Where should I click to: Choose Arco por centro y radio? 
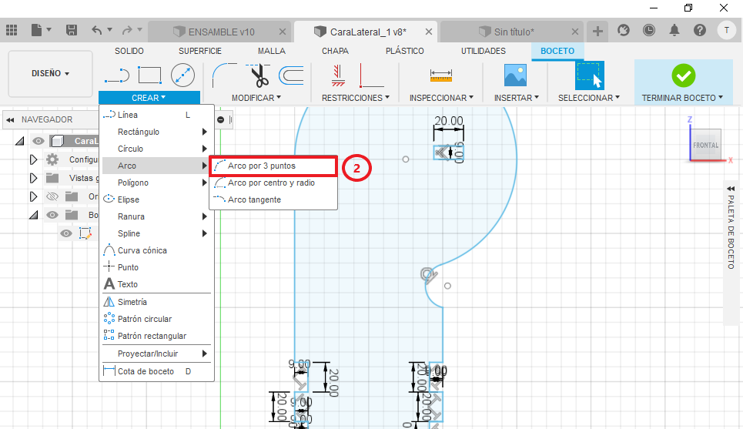(x=273, y=183)
